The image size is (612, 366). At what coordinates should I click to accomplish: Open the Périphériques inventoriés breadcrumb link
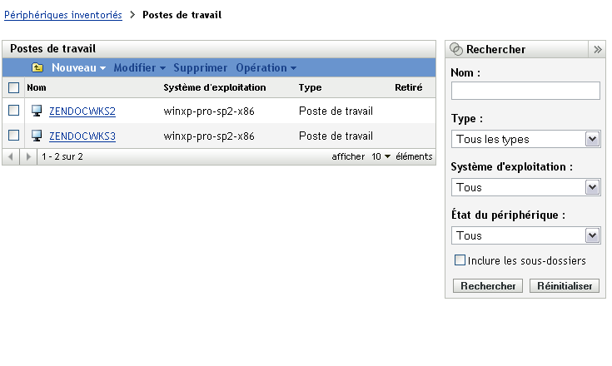tap(63, 15)
